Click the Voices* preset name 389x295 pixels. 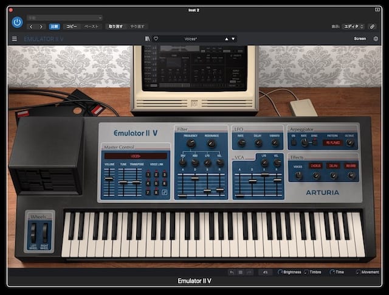[190, 39]
